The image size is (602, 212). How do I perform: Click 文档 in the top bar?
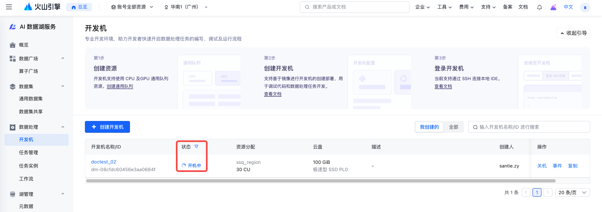tap(523, 7)
